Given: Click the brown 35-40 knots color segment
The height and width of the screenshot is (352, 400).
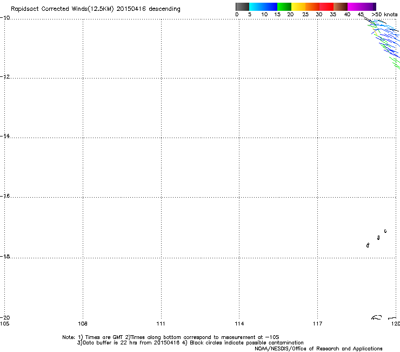Looking at the screenshot, I should 341,6.
